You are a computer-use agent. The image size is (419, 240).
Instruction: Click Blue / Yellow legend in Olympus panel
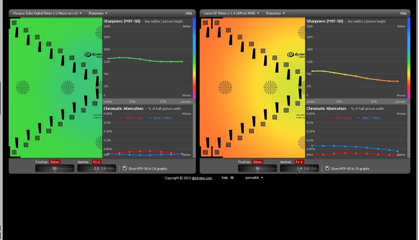(x=160, y=118)
